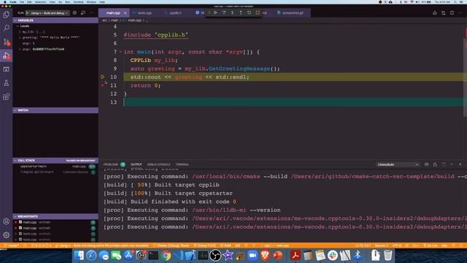Open the CMake/Build output channel dropdown

tap(398, 164)
